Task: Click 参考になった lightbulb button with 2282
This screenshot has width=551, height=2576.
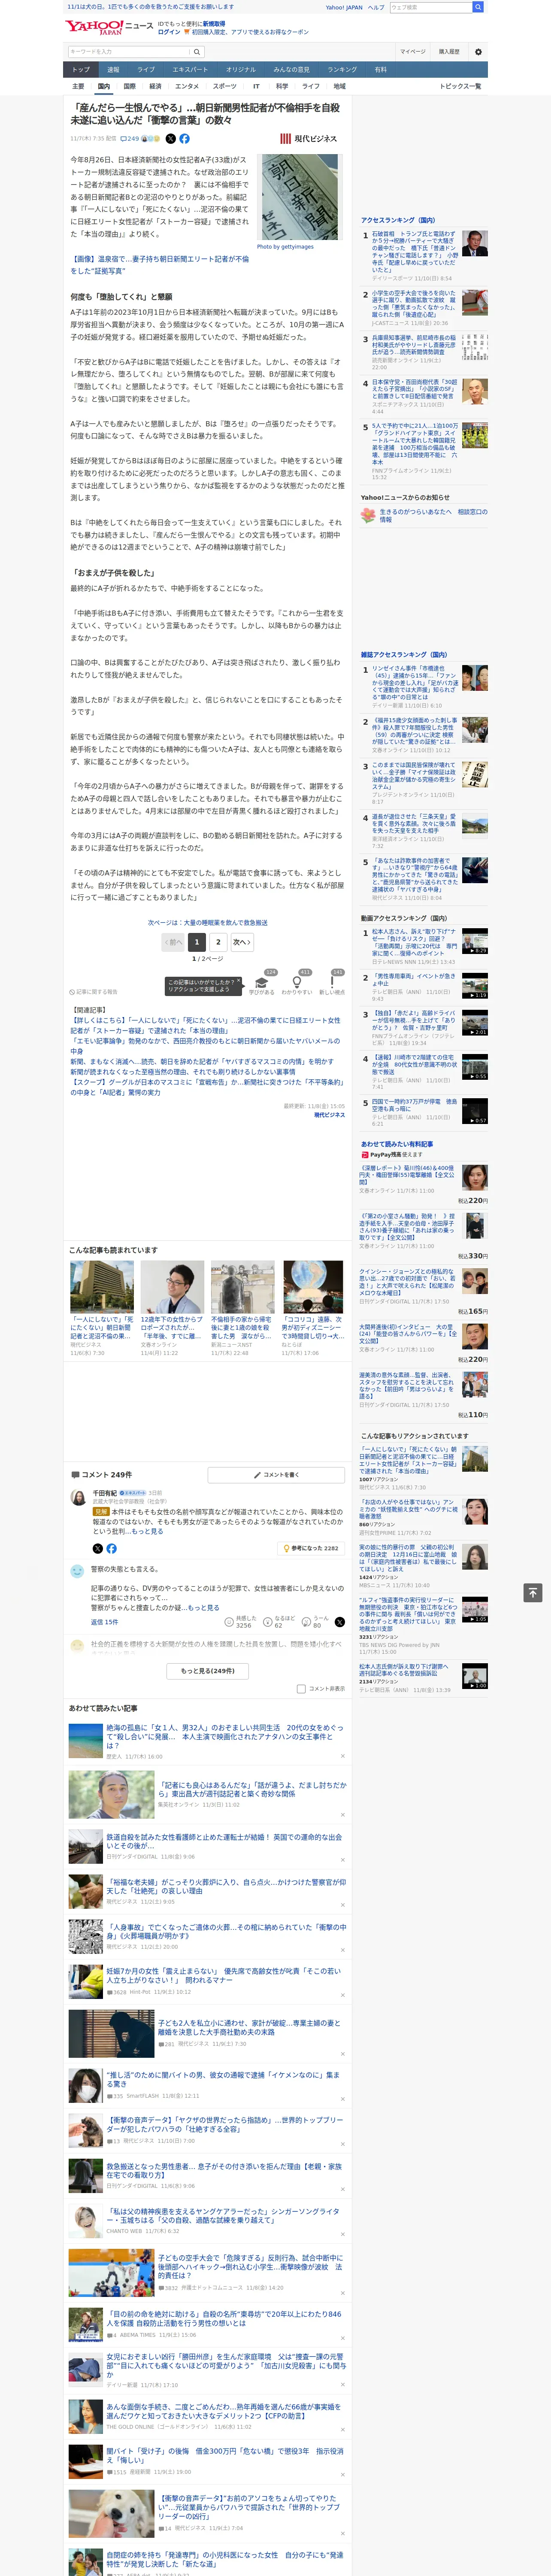Action: 312,1548
